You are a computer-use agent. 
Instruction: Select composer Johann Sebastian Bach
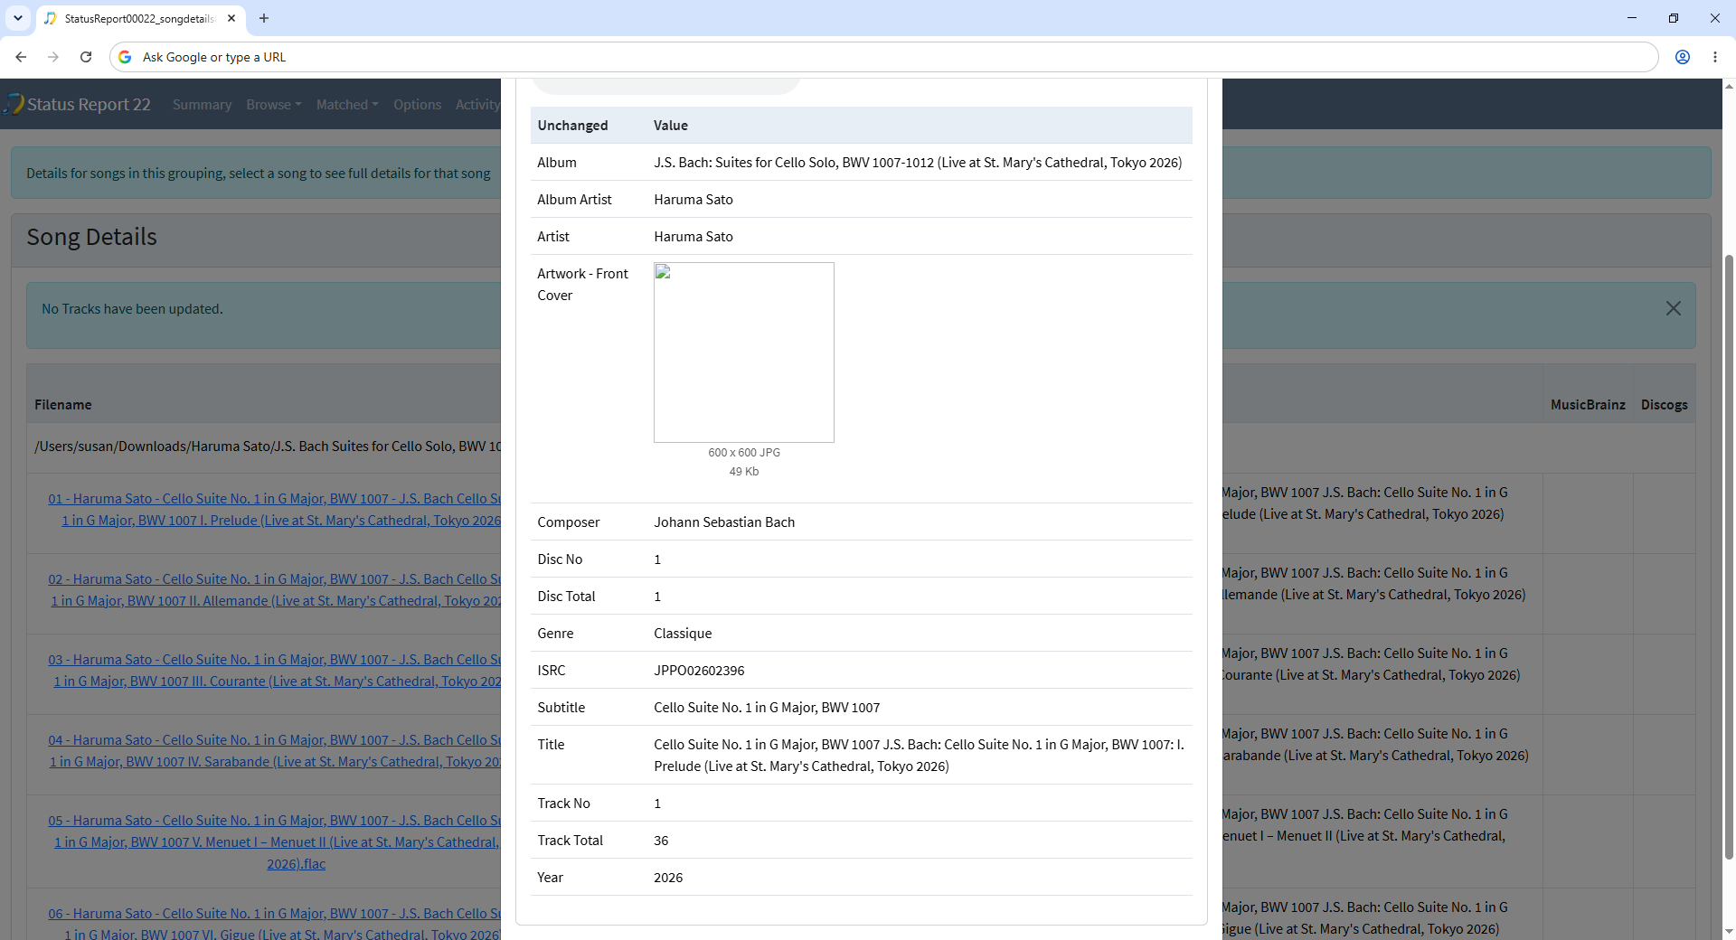pyautogui.click(x=724, y=522)
